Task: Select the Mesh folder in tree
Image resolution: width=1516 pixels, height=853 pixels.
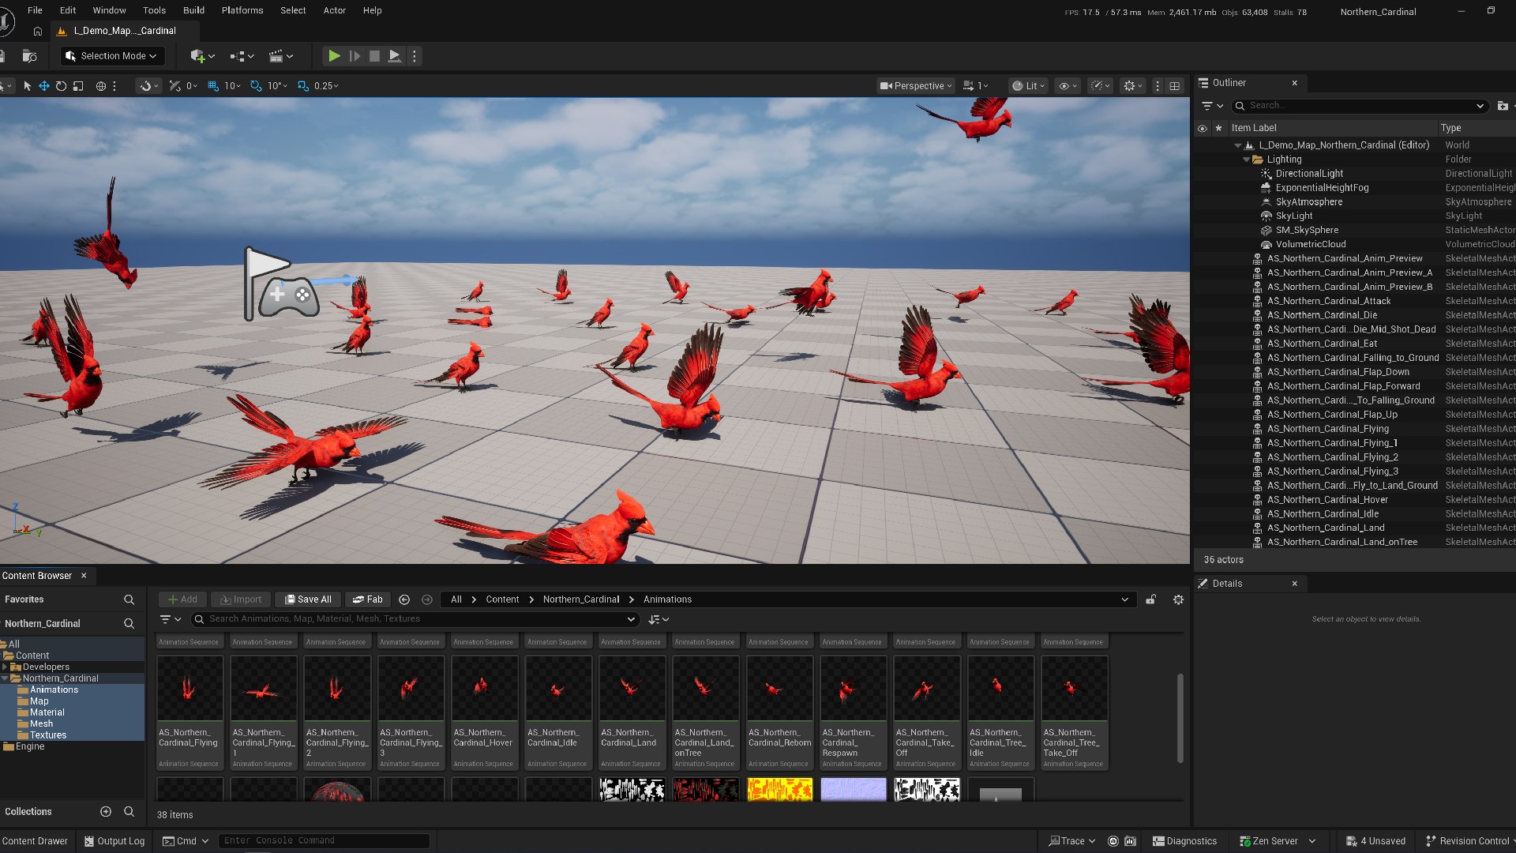Action: click(41, 723)
